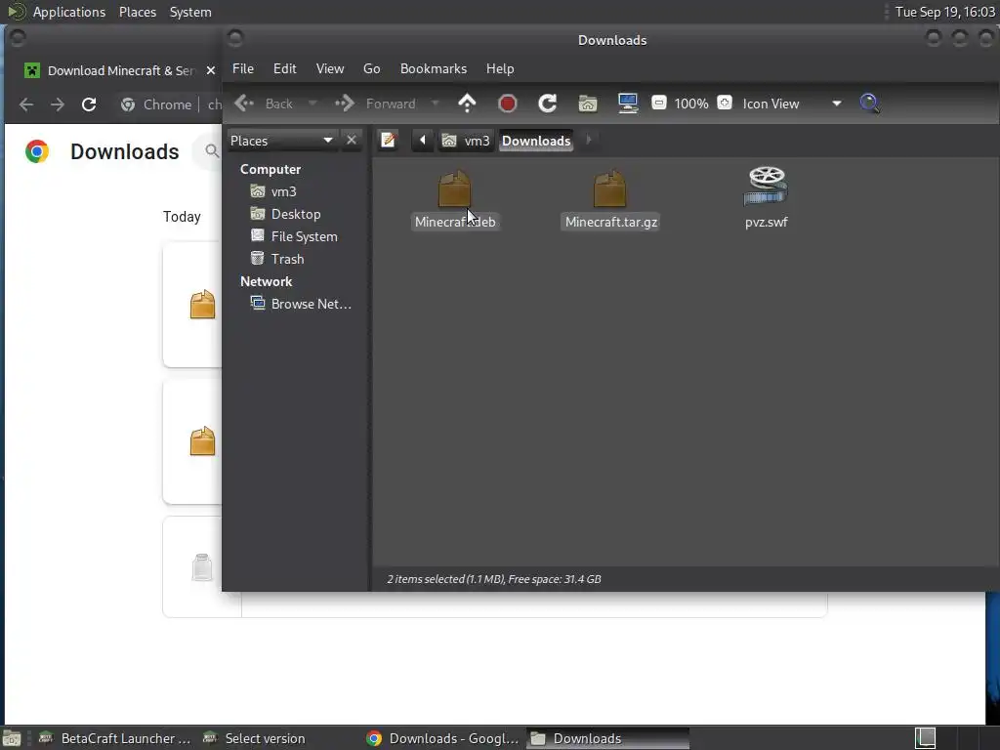This screenshot has height=750, width=1000.
Task: Select Desktop in the Places sidebar
Action: pyautogui.click(x=295, y=214)
